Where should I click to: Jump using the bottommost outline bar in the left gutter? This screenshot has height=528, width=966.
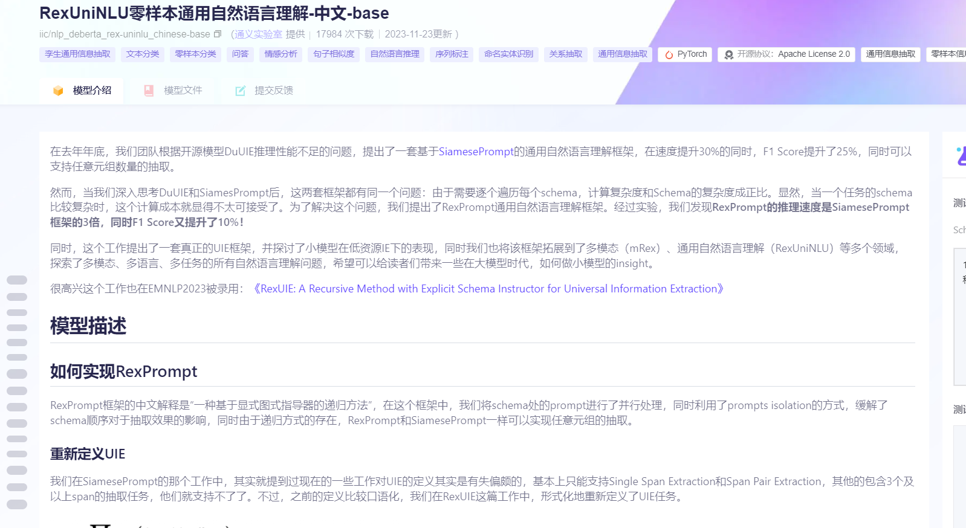coord(17,504)
